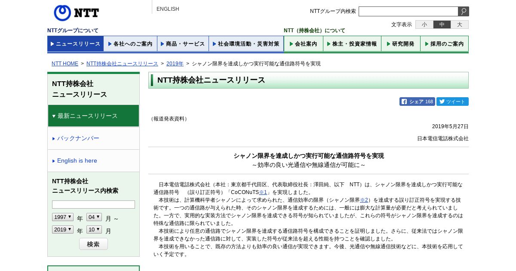Tweet this release on Twitter
Screen dimensions: 516x271
pos(452,102)
